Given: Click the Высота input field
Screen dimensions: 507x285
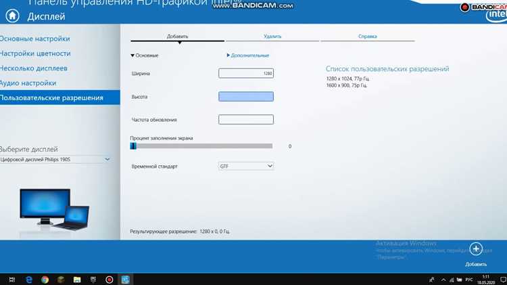Looking at the screenshot, I should coord(246,97).
